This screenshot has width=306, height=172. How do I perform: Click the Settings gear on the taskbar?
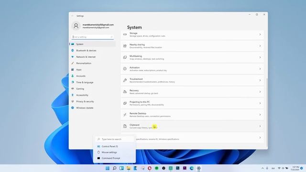click(199, 168)
